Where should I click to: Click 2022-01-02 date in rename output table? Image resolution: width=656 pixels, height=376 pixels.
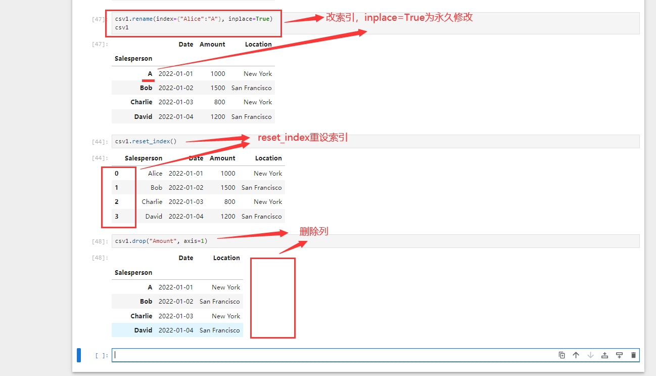pos(176,88)
